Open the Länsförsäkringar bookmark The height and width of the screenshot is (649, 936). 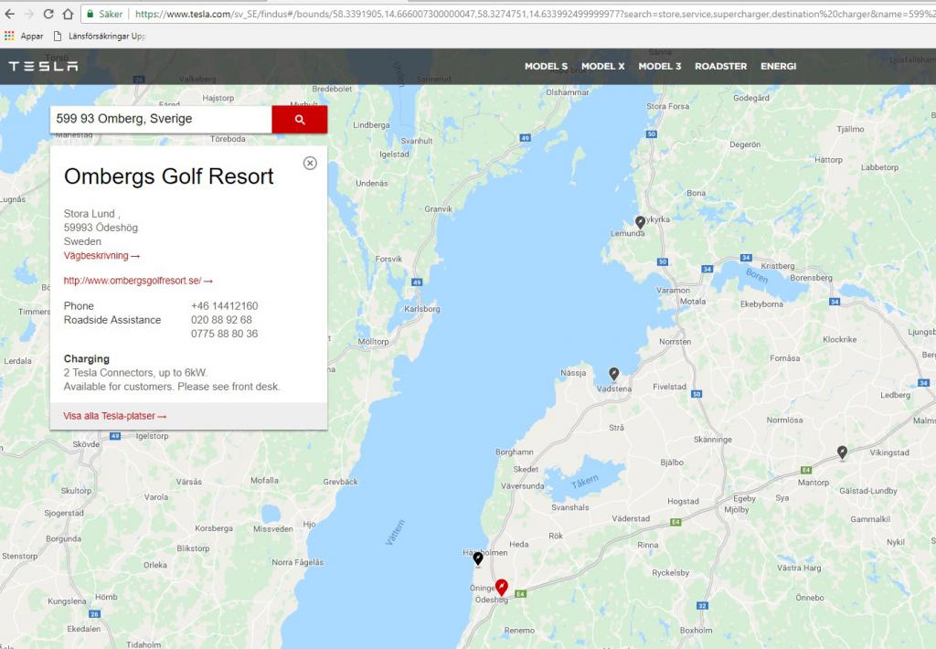(100, 36)
